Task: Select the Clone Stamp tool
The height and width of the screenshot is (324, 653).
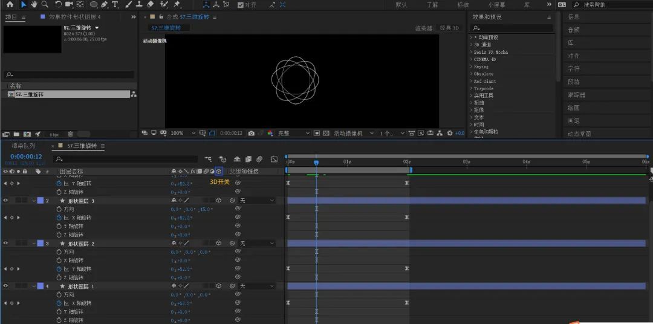Action: pos(139,5)
